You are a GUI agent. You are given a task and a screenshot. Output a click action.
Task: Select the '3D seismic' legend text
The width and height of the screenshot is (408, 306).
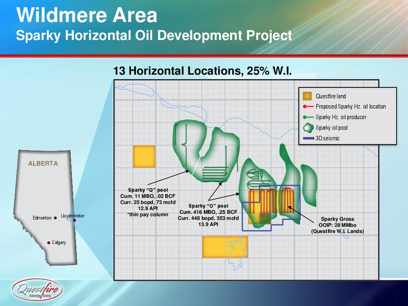point(327,138)
